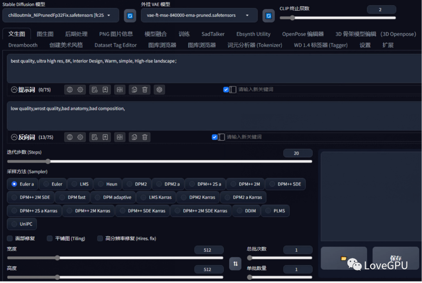Select Heun sampler
The image size is (422, 283).
[108, 184]
